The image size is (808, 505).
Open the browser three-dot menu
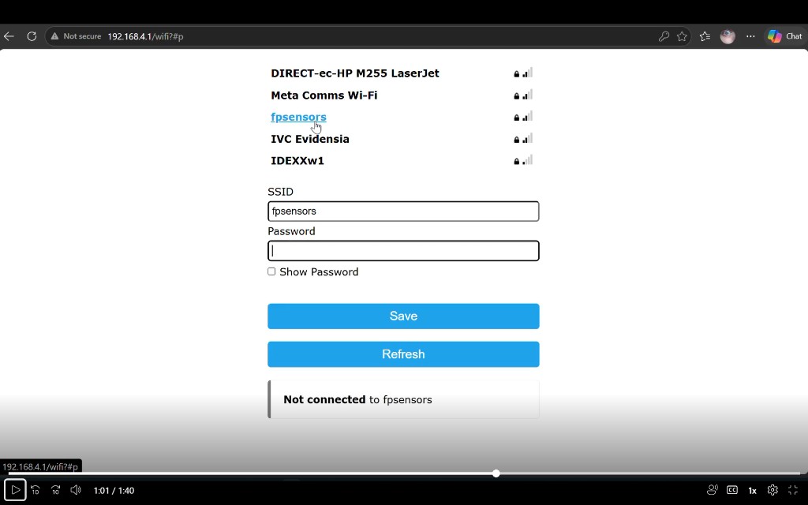click(x=750, y=36)
